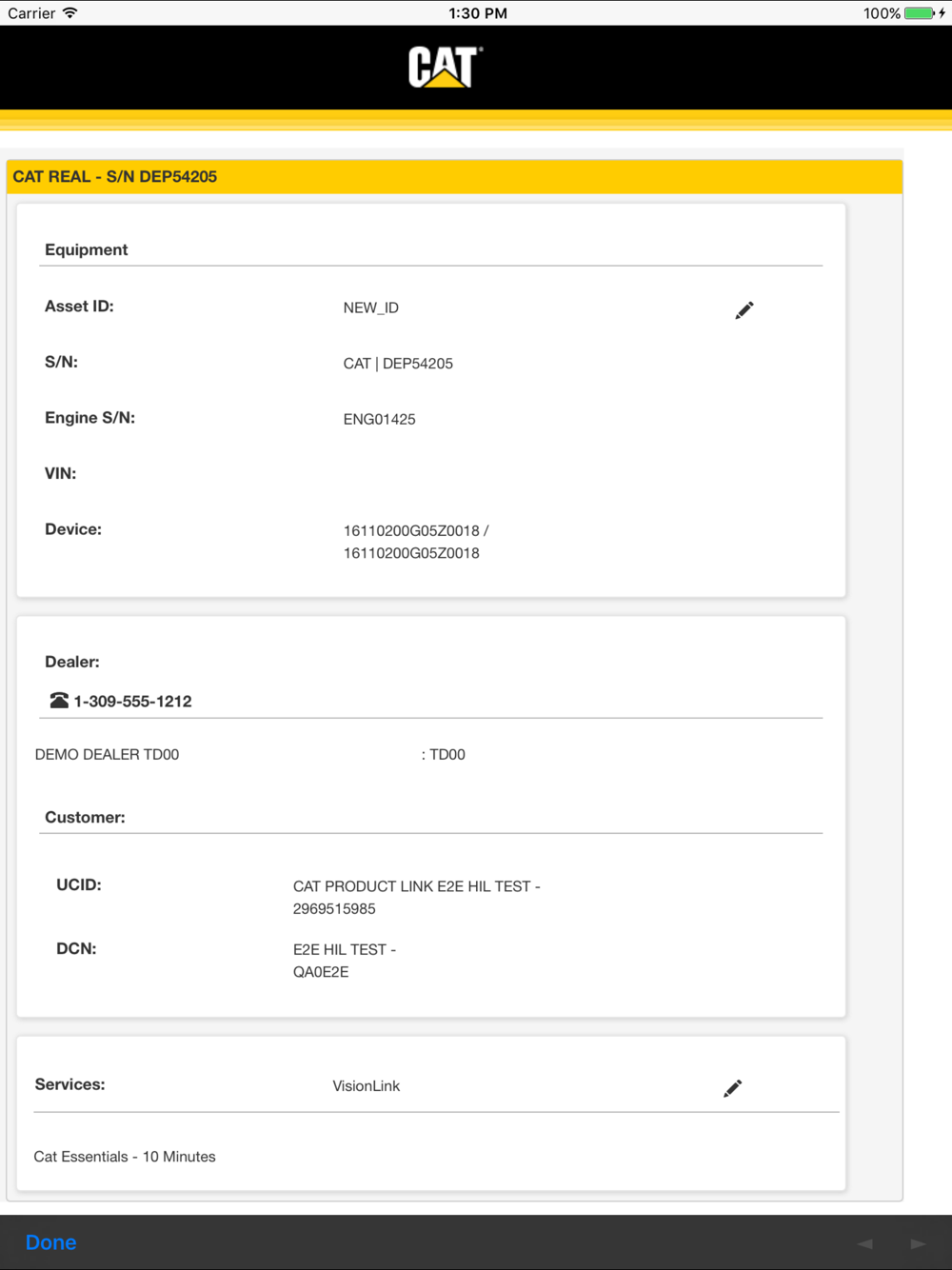Viewport: 952px width, 1270px height.
Task: Tap the device ID 16110200G05Z0018
Action: coord(416,542)
